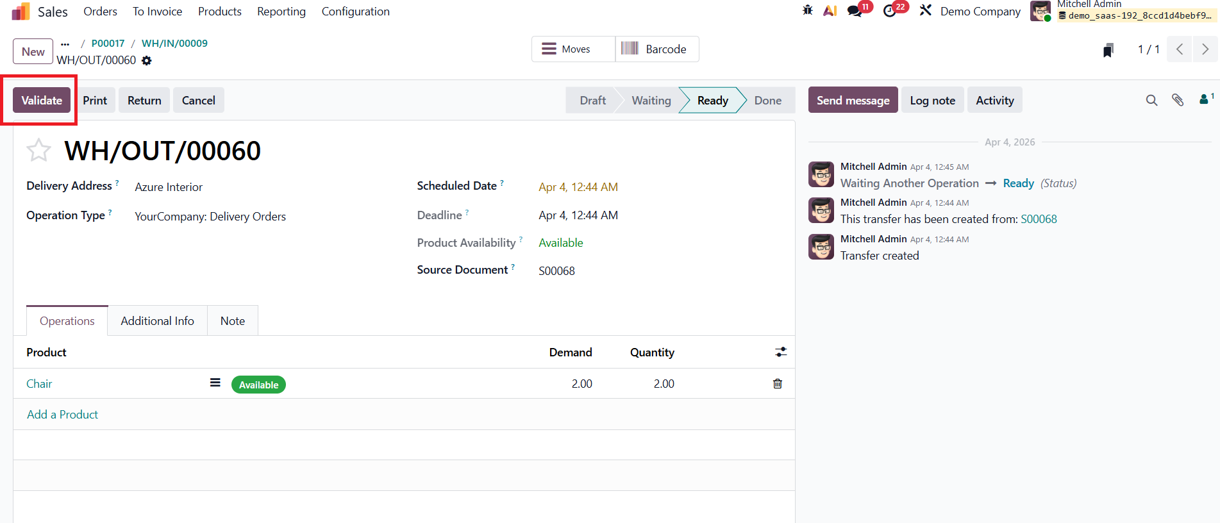1220x523 pixels.
Task: Toggle the bookmark icon near the pager
Action: point(1108,50)
